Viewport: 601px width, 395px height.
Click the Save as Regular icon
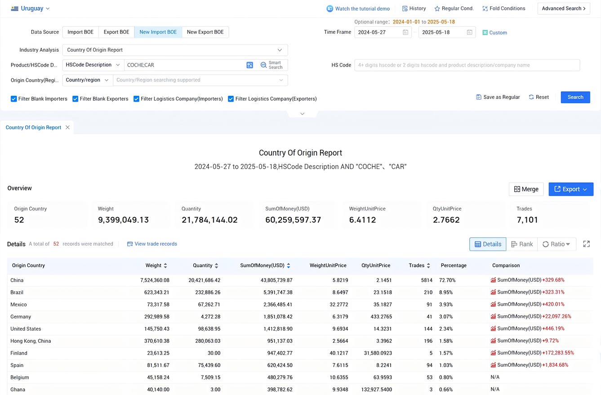coord(479,97)
